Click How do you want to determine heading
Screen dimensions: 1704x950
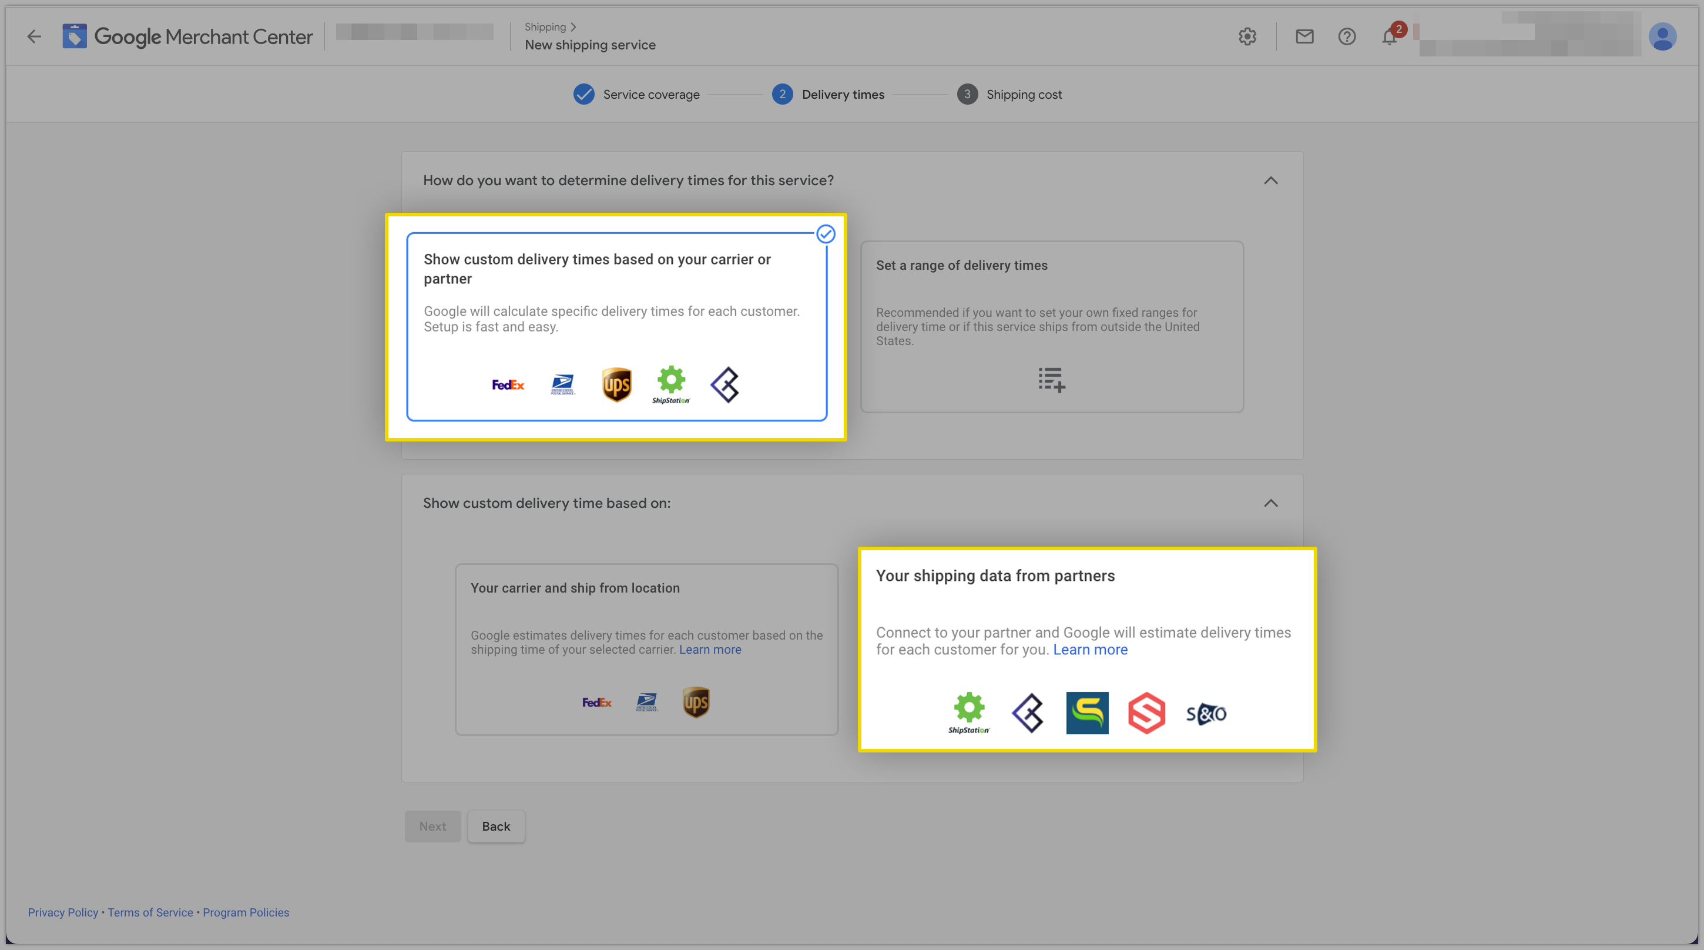pyautogui.click(x=628, y=180)
